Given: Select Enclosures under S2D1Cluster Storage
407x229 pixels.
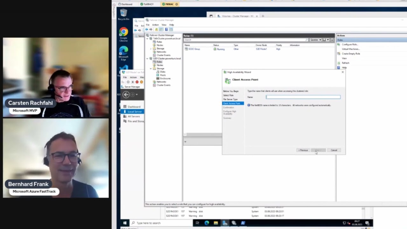Looking at the screenshot, I should click(165, 78).
